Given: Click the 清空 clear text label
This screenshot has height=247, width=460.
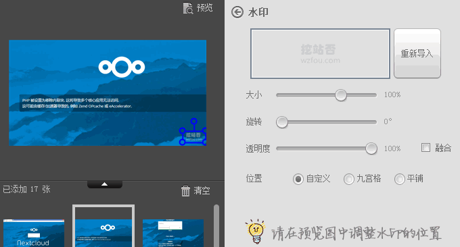Looking at the screenshot, I should tap(202, 191).
